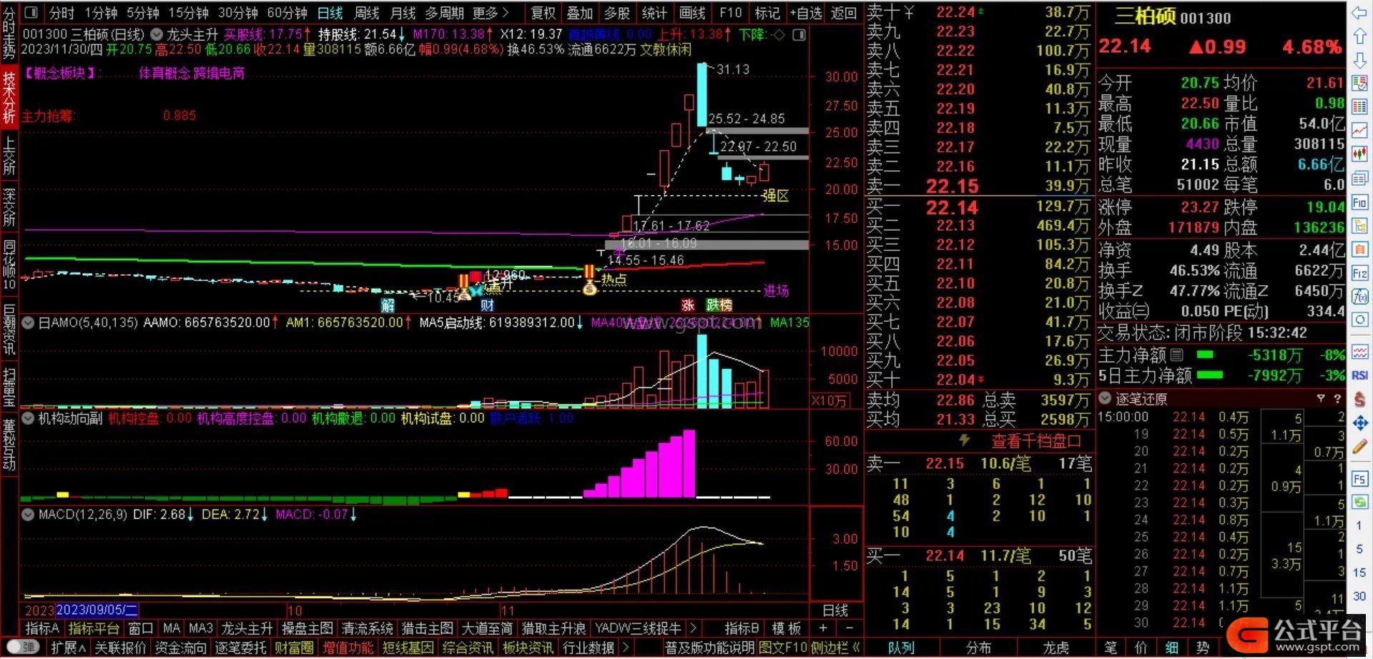Click the lightning bolt icon near 查看千档盘口

[x=964, y=440]
